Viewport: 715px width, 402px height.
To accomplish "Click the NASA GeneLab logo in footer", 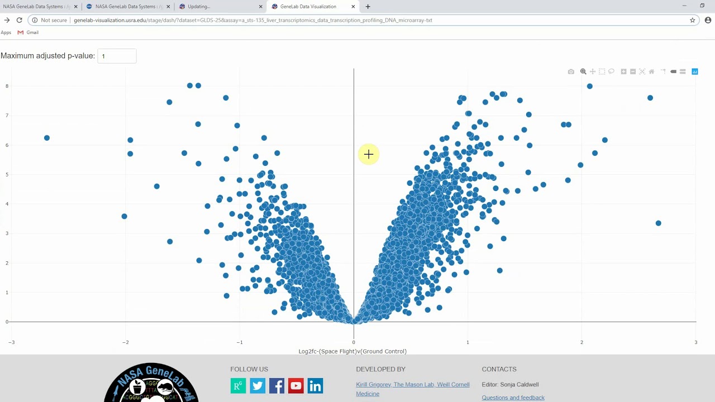I will pos(151,383).
